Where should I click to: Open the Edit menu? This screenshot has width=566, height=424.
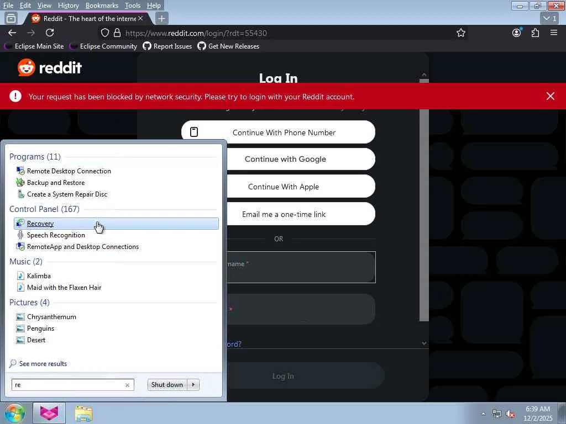[25, 6]
